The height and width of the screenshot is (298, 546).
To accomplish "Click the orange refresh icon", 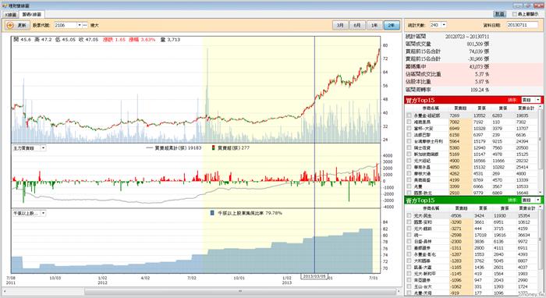I will (10, 26).
